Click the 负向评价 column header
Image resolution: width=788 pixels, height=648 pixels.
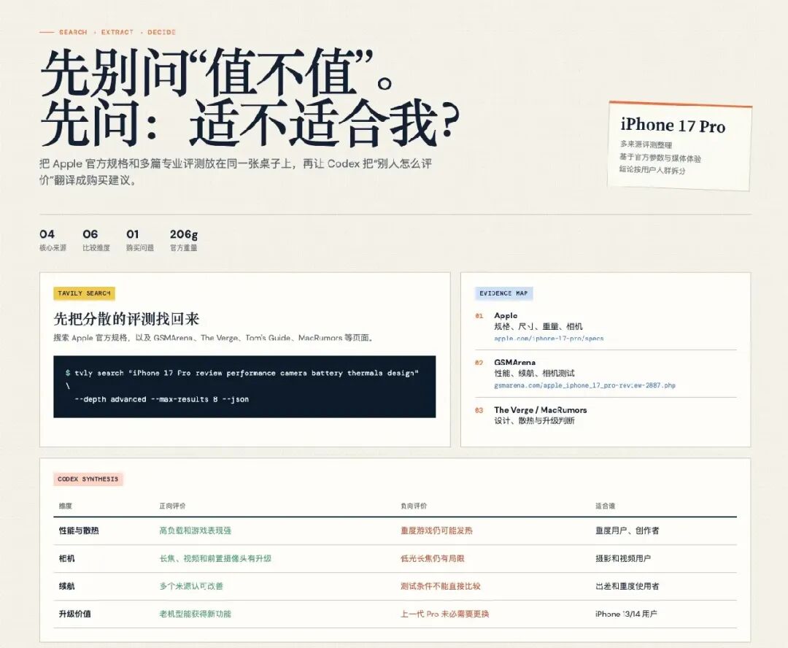tap(414, 506)
